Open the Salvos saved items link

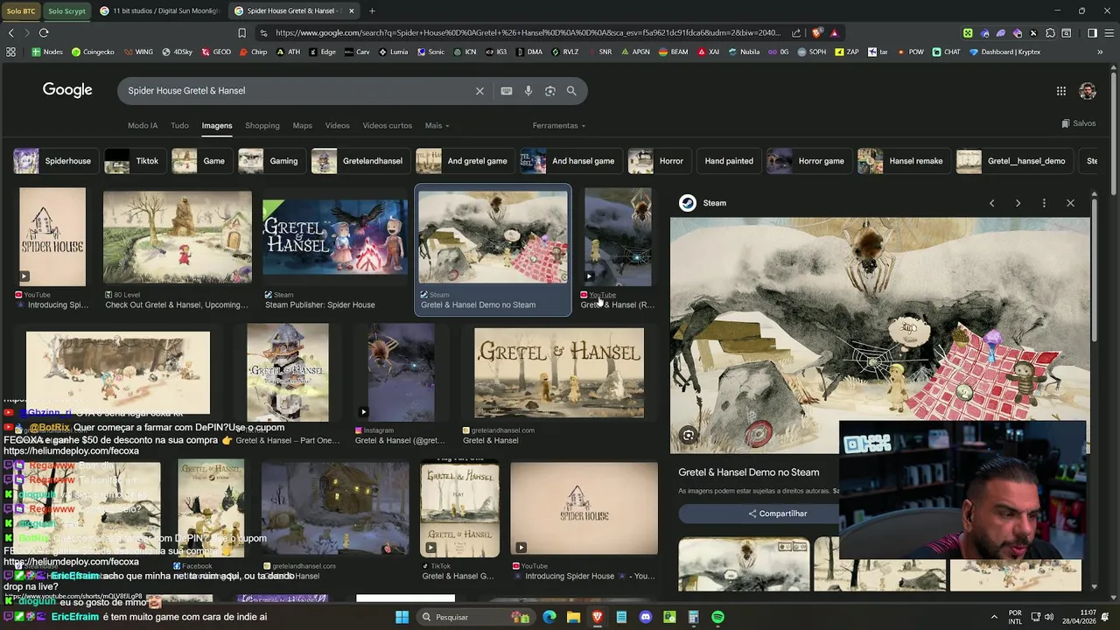pyautogui.click(x=1078, y=123)
